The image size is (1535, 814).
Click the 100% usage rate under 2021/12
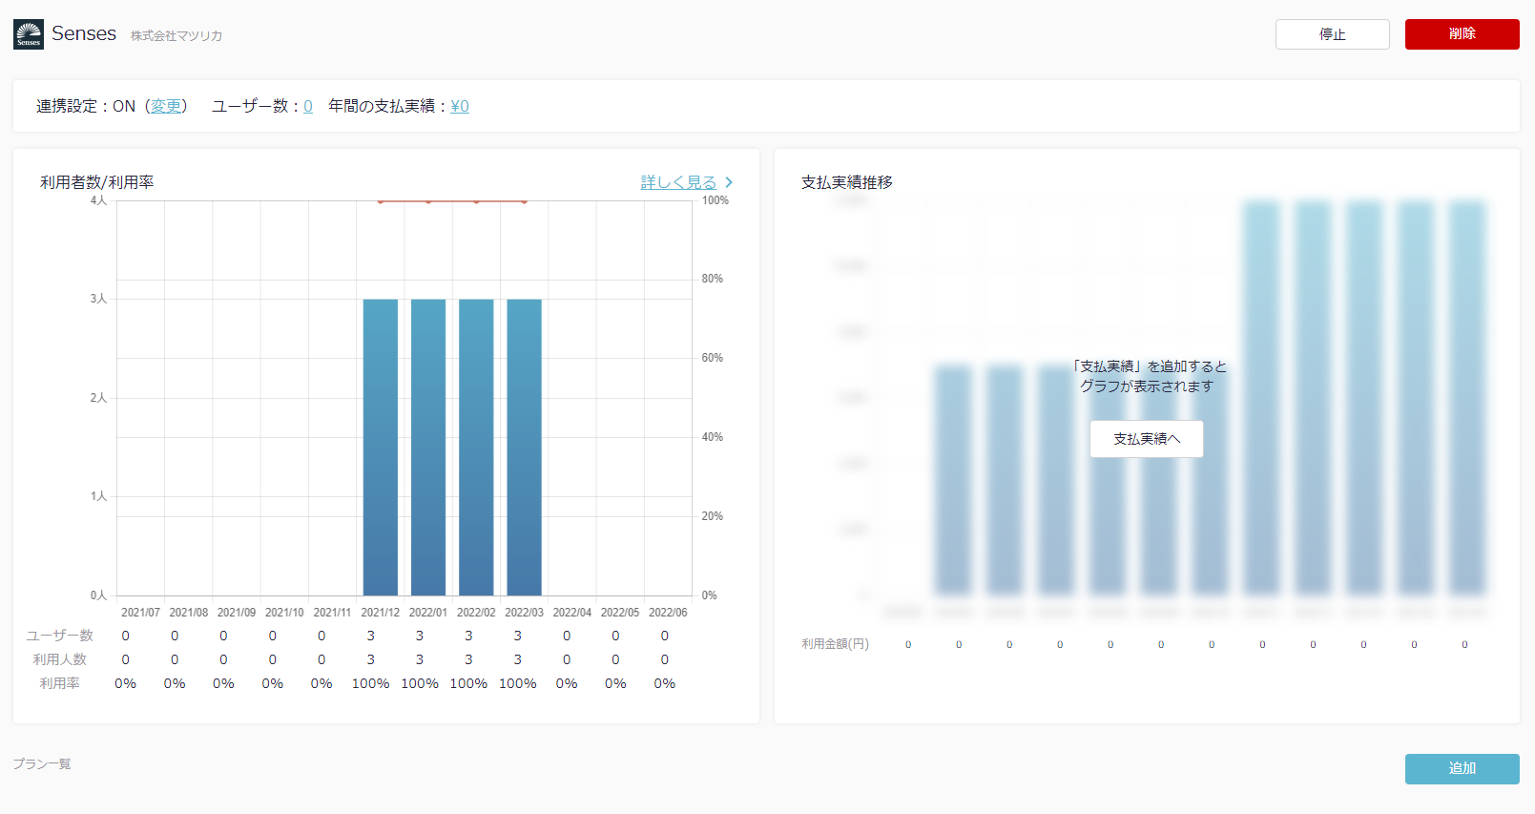[x=370, y=683]
